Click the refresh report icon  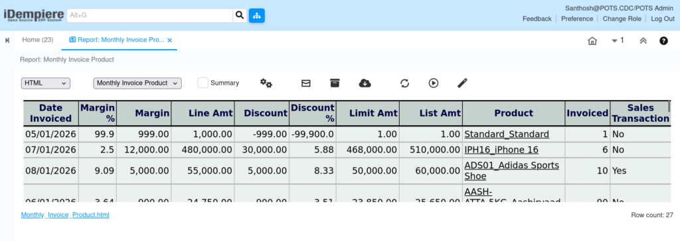(x=404, y=83)
